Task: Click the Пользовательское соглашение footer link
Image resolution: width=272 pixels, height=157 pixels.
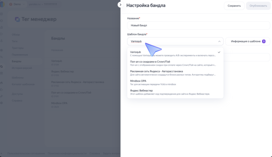Action: pos(26,153)
